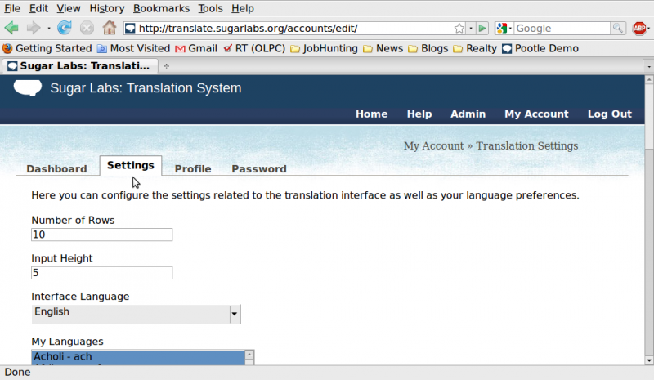The width and height of the screenshot is (654, 380).
Task: Open the Bookmarks menu
Action: [x=161, y=8]
